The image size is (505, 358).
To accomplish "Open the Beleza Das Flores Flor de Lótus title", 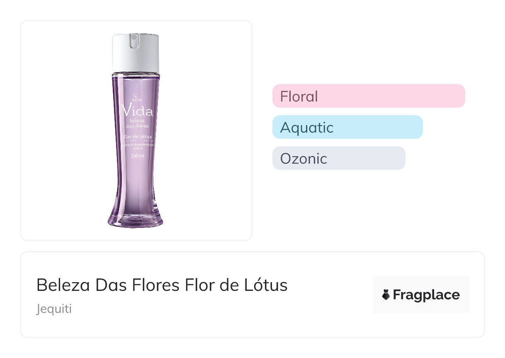I will pos(162,285).
